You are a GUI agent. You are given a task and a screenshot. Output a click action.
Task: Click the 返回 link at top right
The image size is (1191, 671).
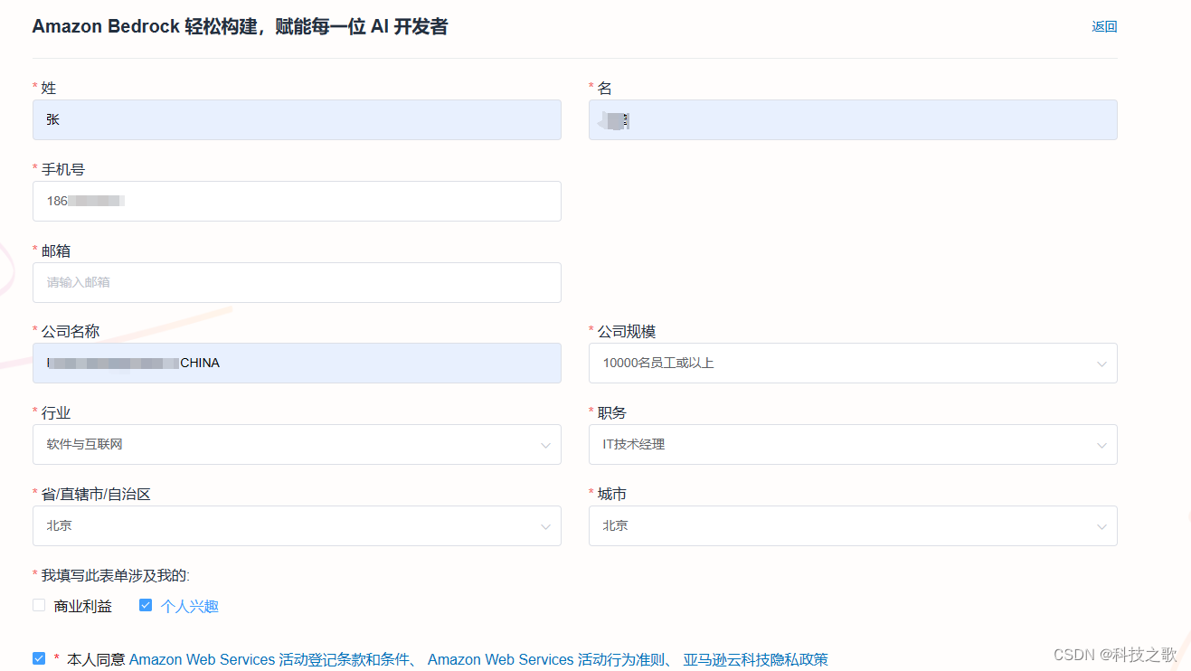click(1104, 27)
